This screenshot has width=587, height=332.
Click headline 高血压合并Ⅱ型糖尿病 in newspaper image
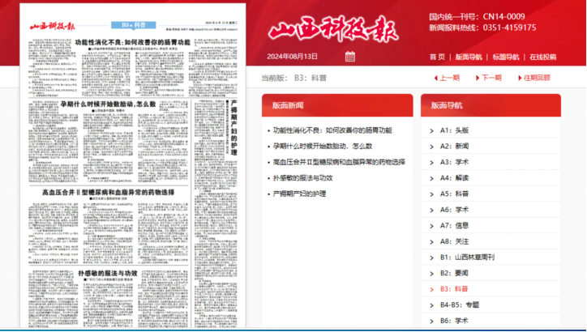(108, 192)
